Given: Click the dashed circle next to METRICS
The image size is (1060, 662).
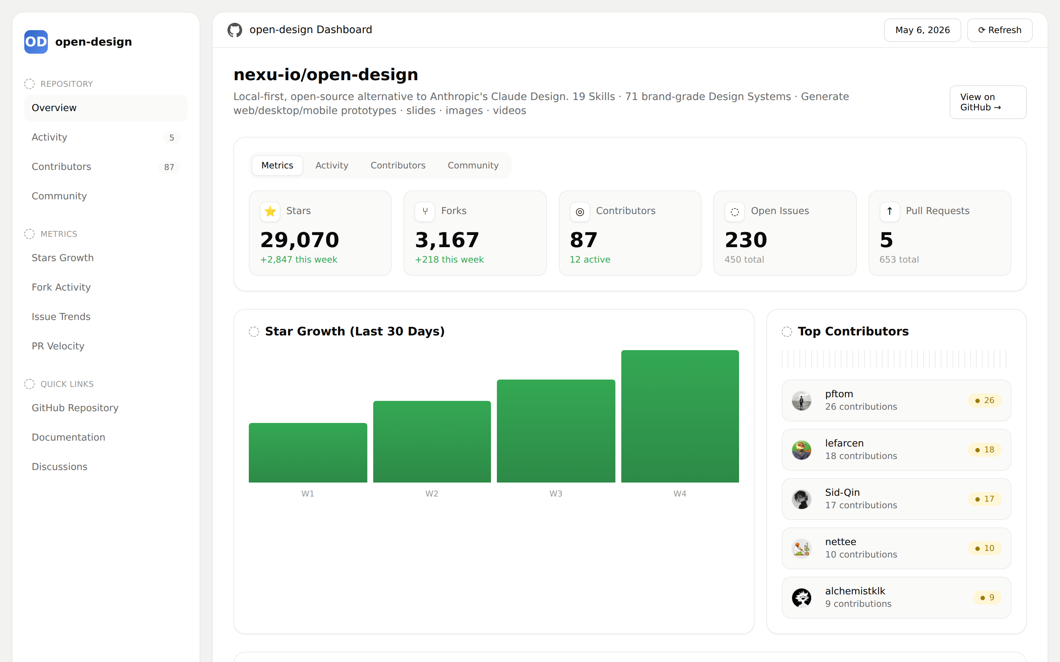Looking at the screenshot, I should click(x=29, y=234).
